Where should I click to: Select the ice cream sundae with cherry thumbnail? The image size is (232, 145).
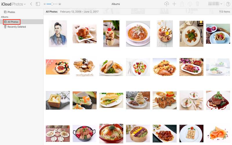pos(111,34)
